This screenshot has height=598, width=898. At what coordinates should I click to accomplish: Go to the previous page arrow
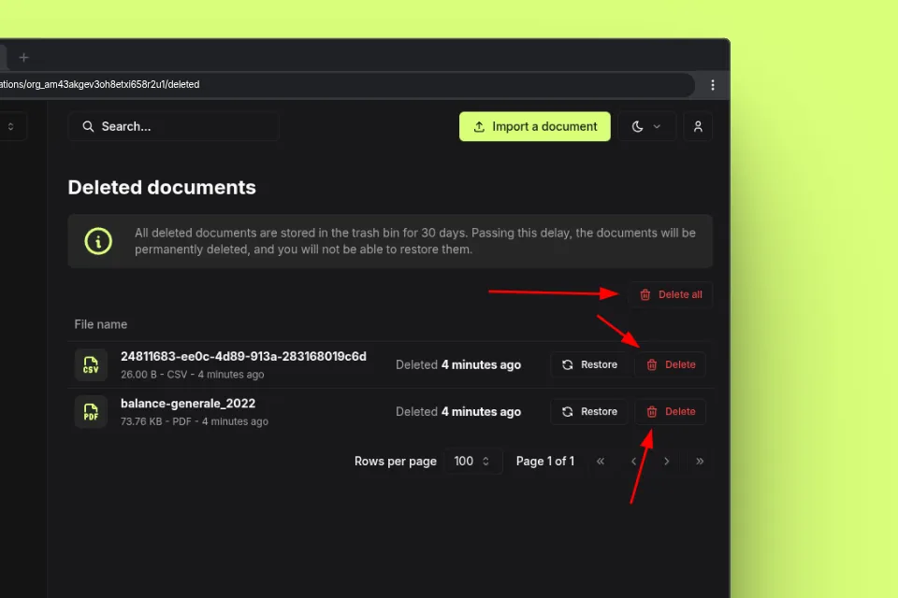[634, 462]
